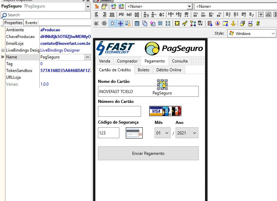The height and width of the screenshot is (201, 277).
Task: Click the red circle anchor icon
Action: pos(218,23)
